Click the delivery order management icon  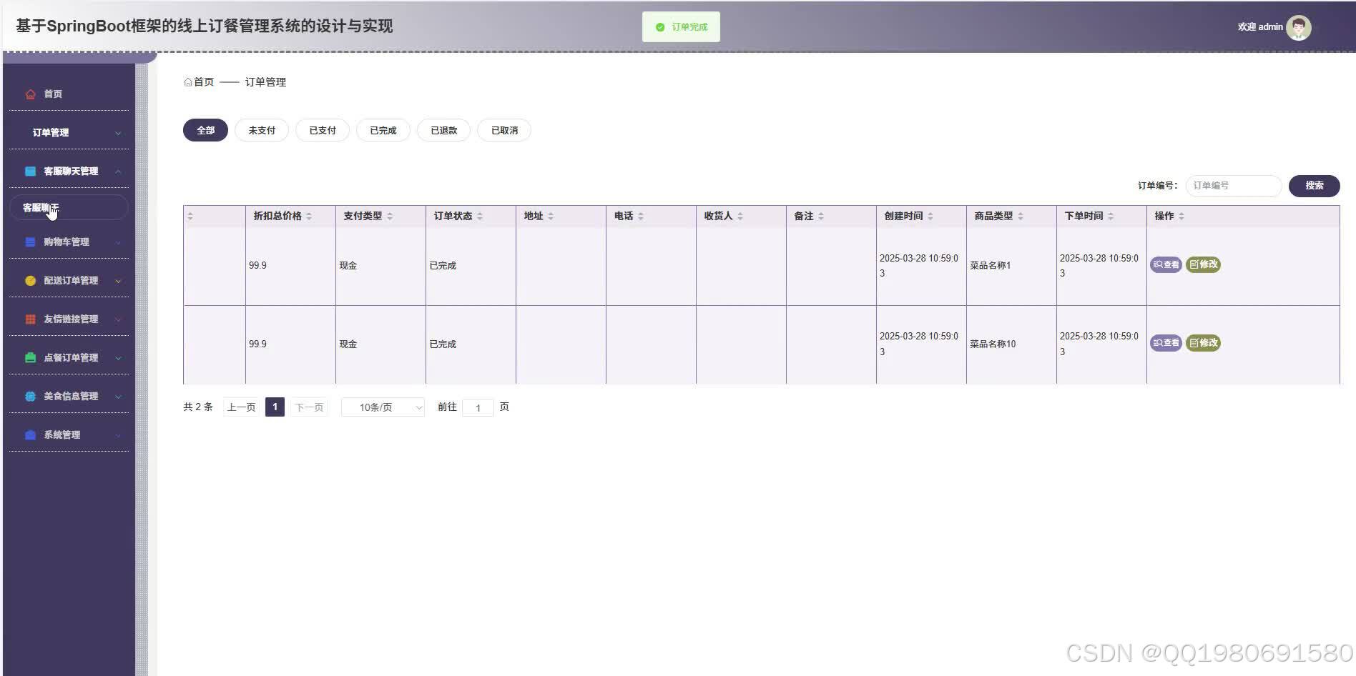coord(30,281)
